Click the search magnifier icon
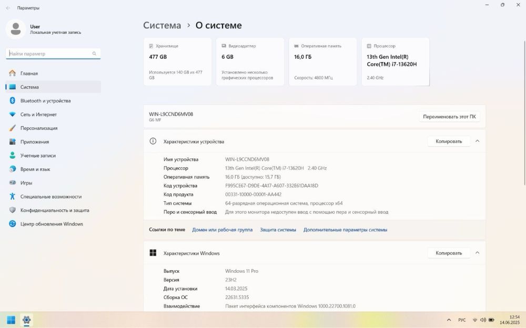The image size is (526, 328). [94, 54]
